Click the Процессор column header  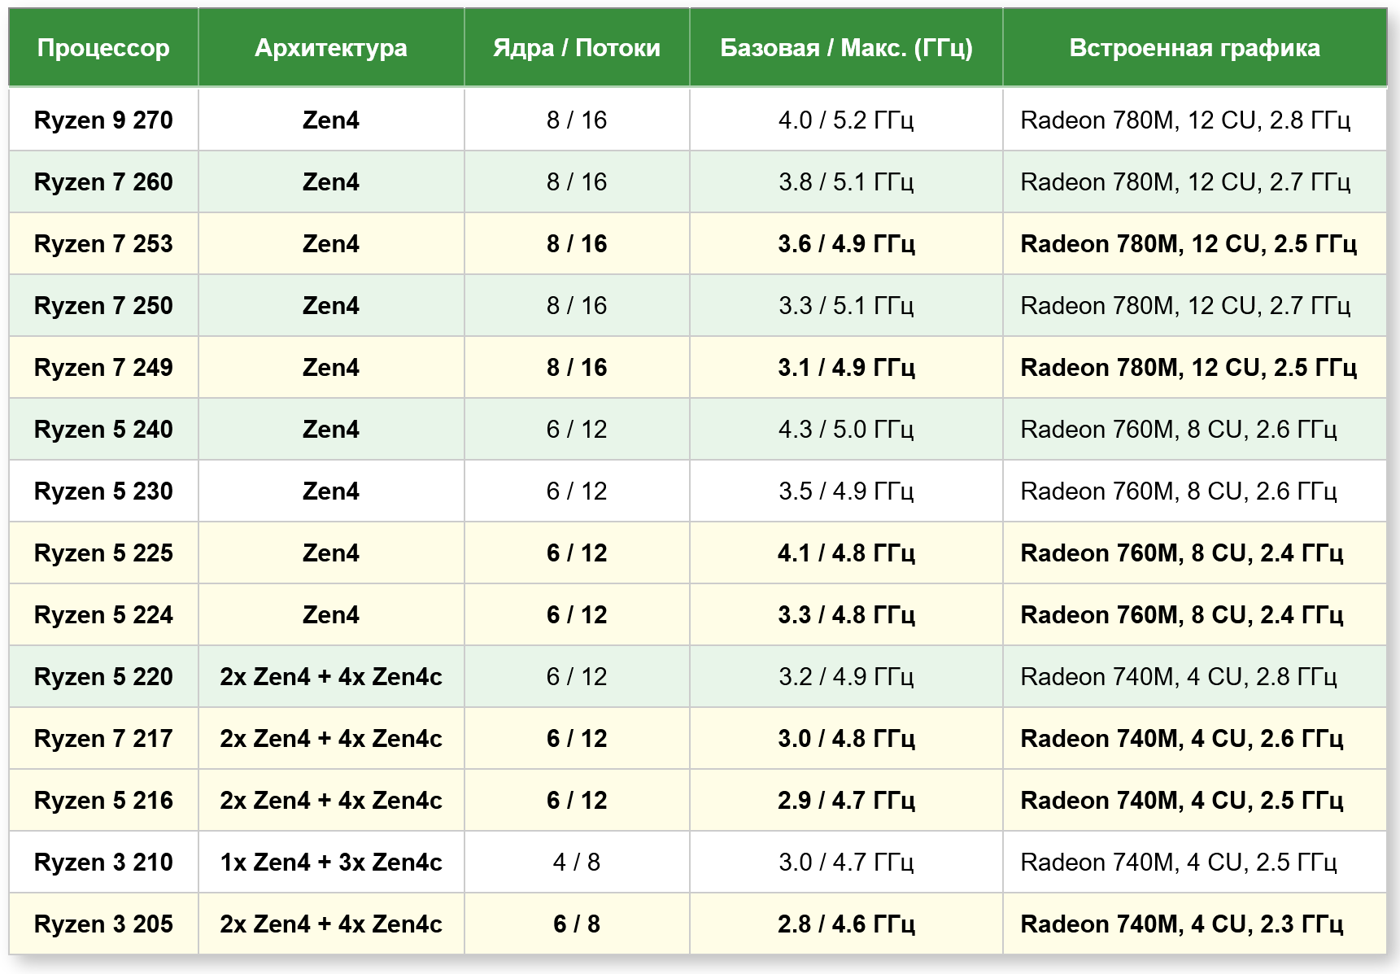[x=103, y=48]
